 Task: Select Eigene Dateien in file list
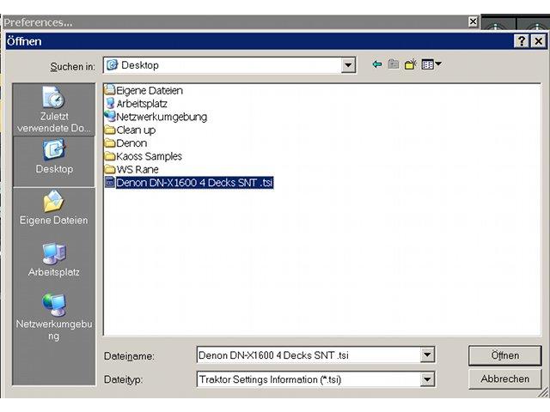144,90
